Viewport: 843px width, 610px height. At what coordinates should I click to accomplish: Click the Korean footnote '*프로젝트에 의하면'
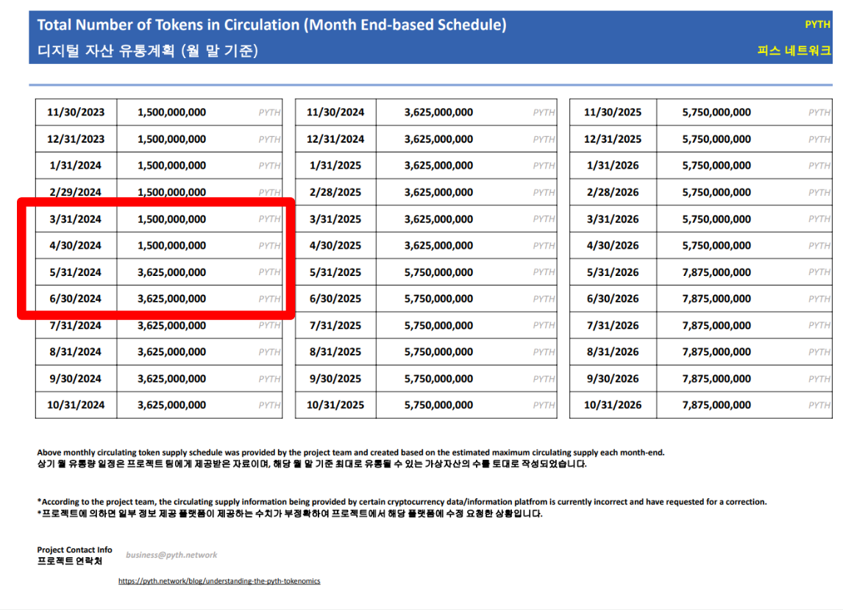290,514
